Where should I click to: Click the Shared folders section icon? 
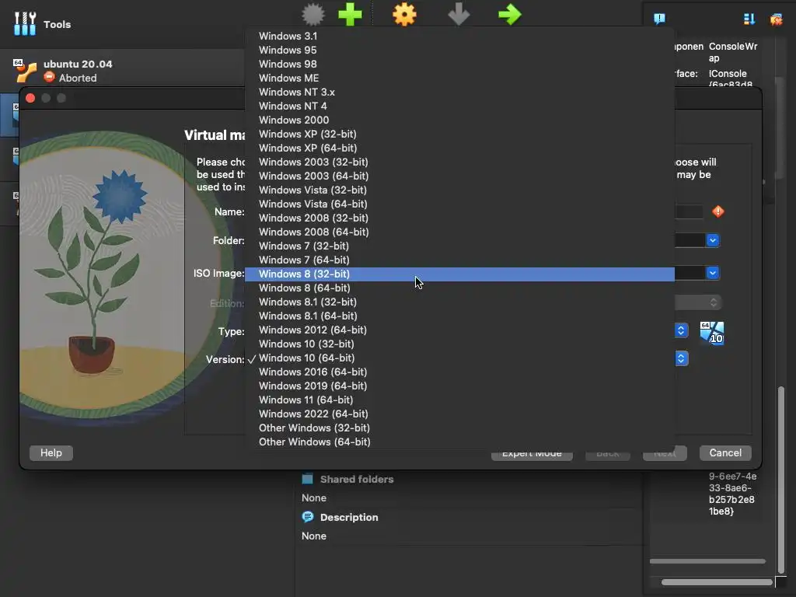308,479
